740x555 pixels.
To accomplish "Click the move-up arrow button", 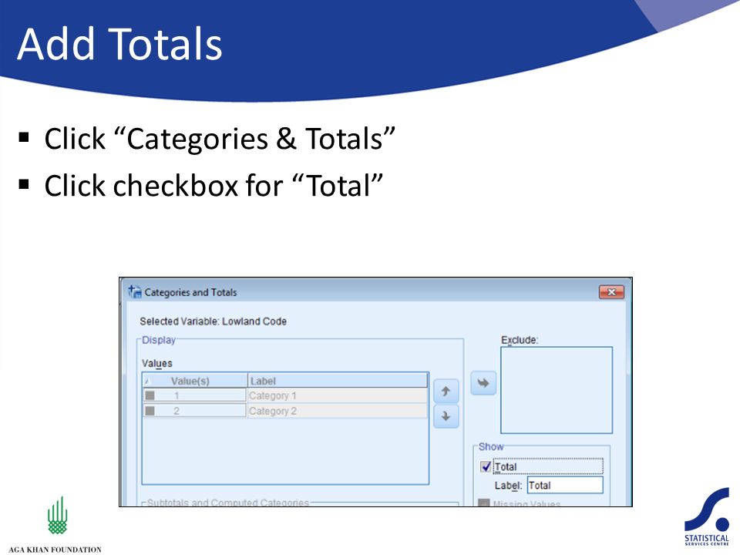I will click(446, 391).
